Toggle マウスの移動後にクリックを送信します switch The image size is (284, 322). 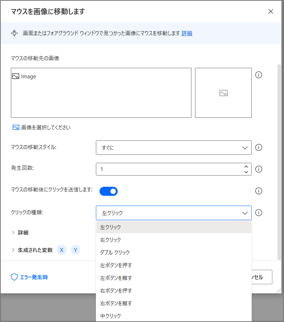point(109,191)
